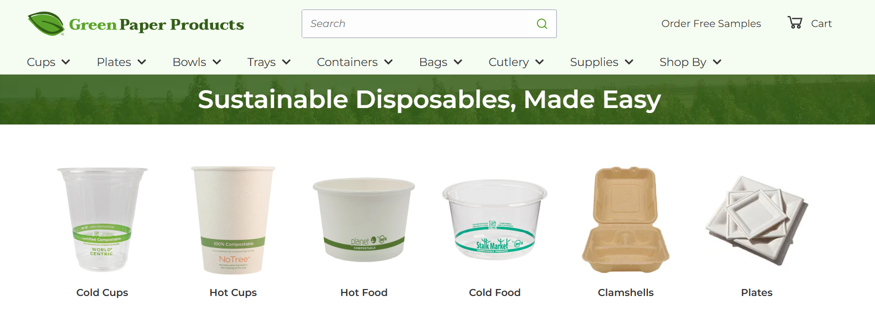This screenshot has width=875, height=313.
Task: Click the green leaf logo
Action: click(46, 23)
